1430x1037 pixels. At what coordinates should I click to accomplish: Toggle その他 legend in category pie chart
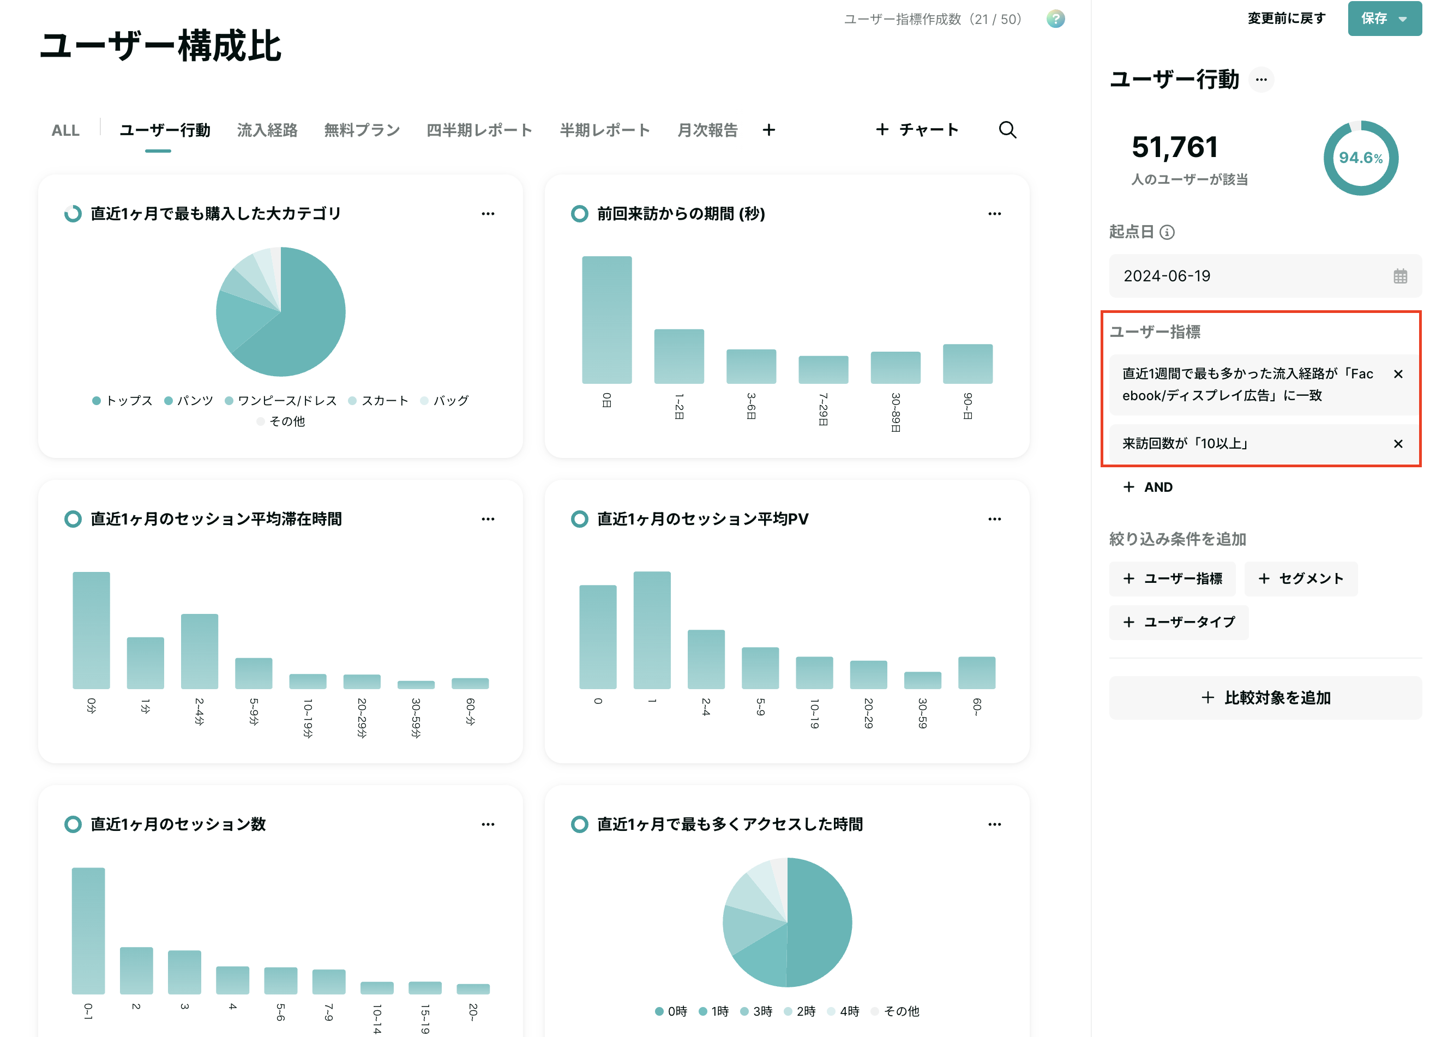[280, 421]
